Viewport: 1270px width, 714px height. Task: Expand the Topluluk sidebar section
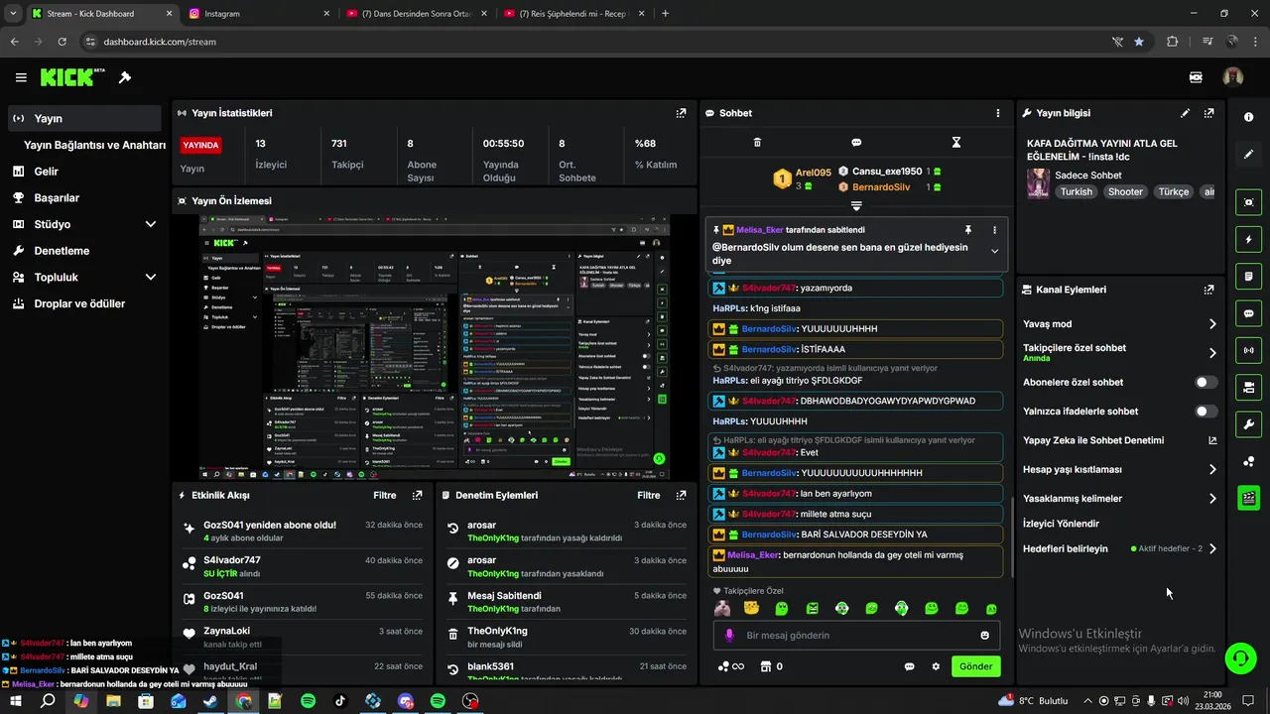(x=151, y=278)
